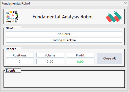Click the 'Fundamental Analysis Robot' heading
The width and height of the screenshot is (129, 92).
63,17
